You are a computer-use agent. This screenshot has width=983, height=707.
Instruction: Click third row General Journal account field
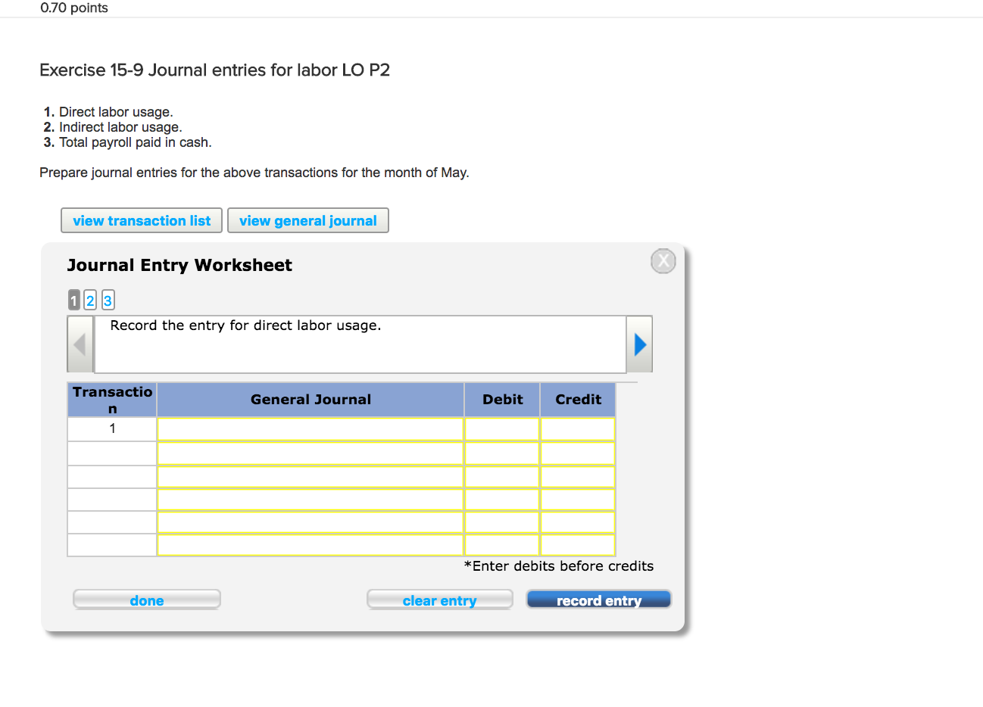[x=310, y=477]
